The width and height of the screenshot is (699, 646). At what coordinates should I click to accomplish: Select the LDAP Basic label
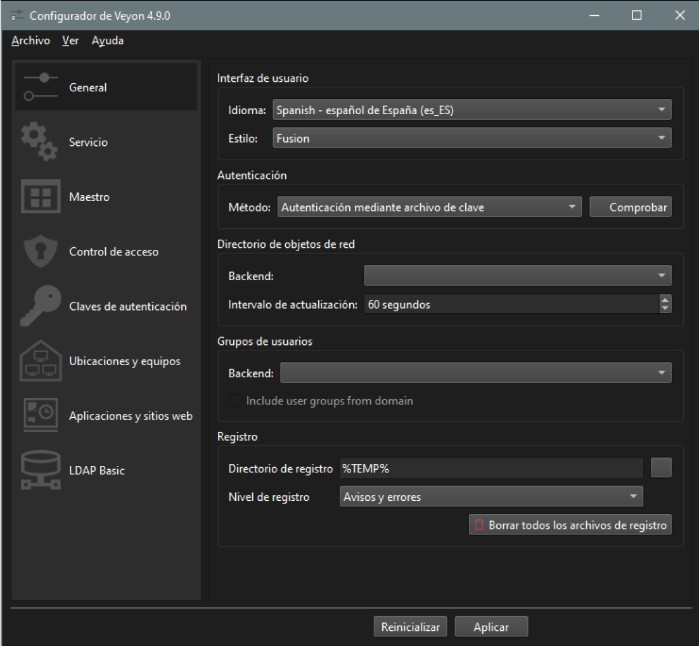[x=97, y=470]
